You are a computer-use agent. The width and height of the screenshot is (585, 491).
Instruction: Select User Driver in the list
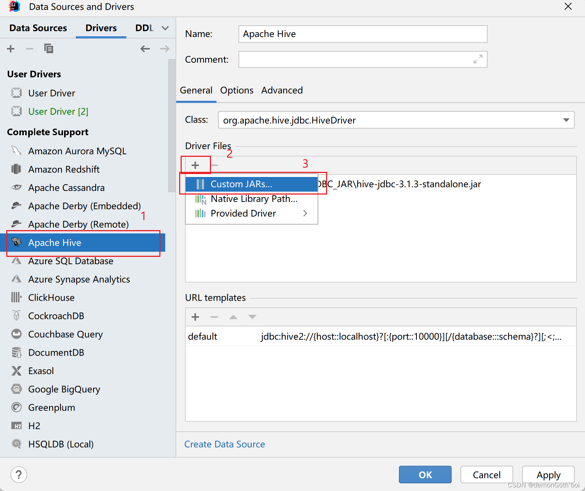(x=52, y=93)
